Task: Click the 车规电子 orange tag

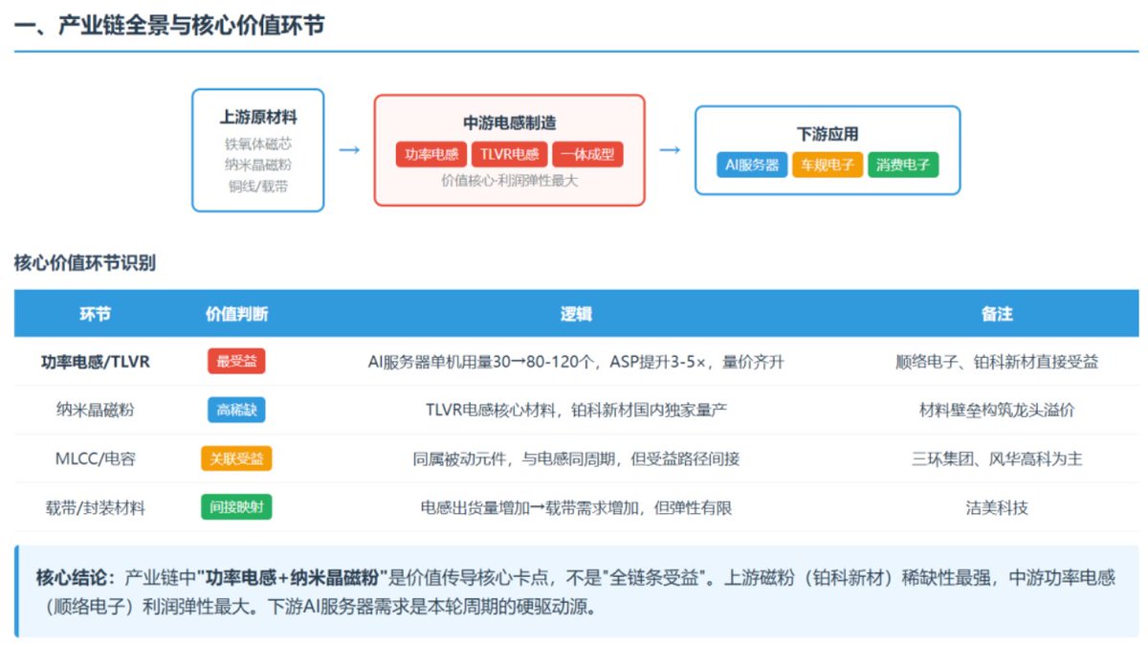Action: [x=828, y=165]
